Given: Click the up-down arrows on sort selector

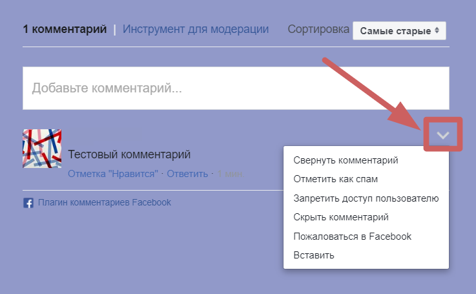Looking at the screenshot, I should [437, 30].
